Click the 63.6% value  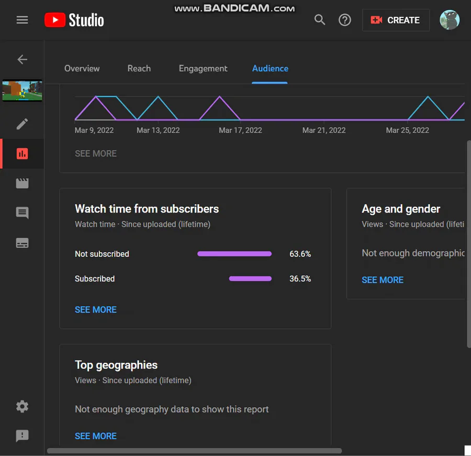point(300,254)
